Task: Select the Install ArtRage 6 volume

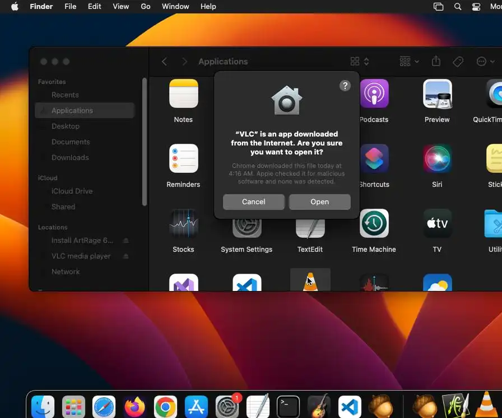Action: (82, 241)
